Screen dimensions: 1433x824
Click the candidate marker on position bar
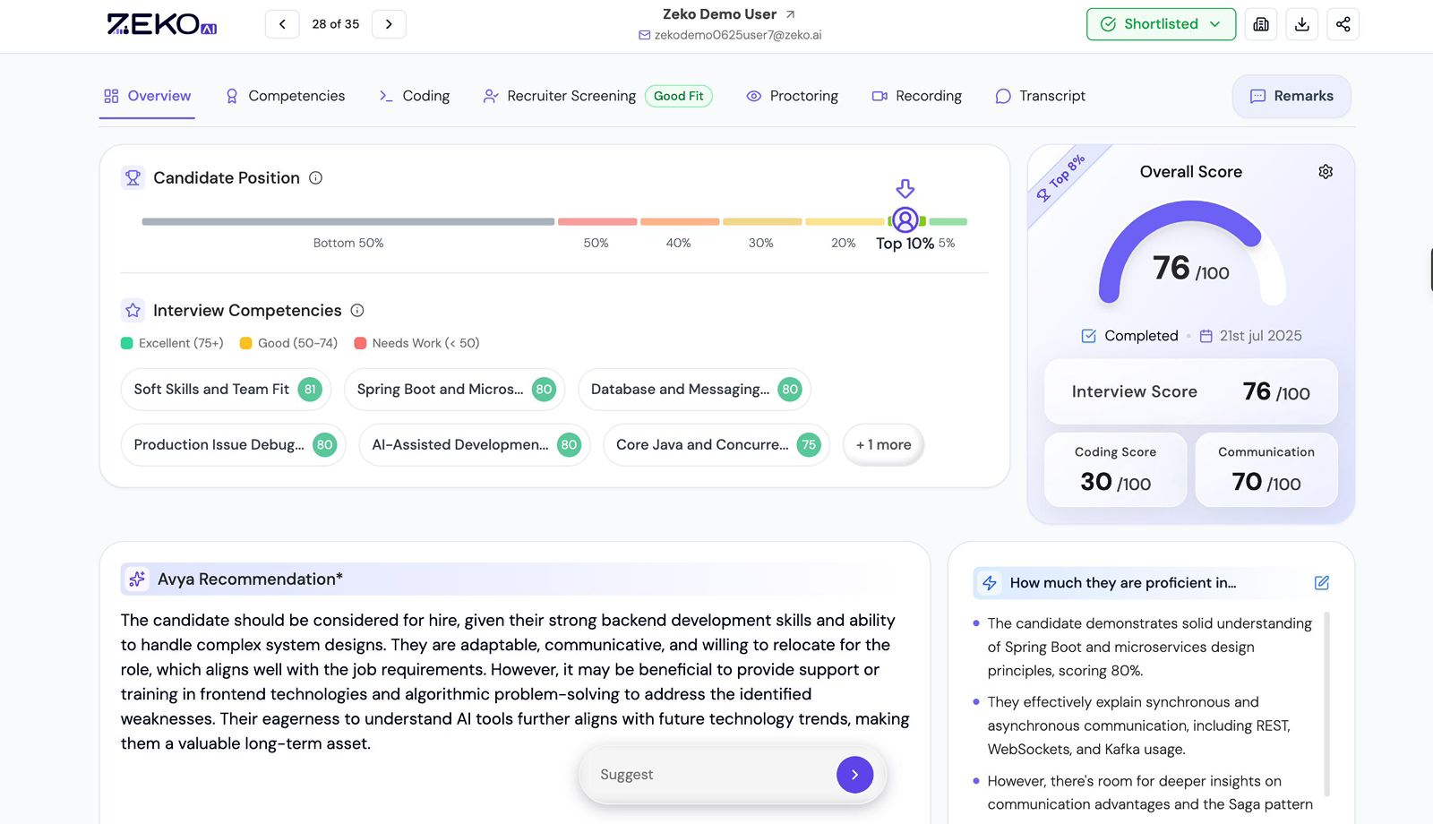click(x=905, y=220)
